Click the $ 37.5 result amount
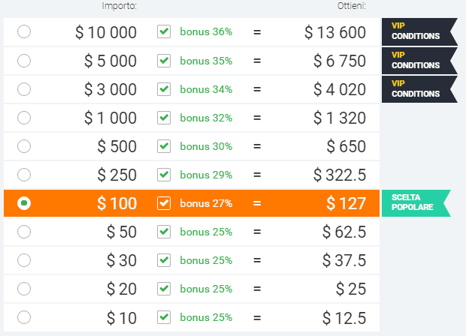Screen dimensions: 466x336 tap(344, 260)
